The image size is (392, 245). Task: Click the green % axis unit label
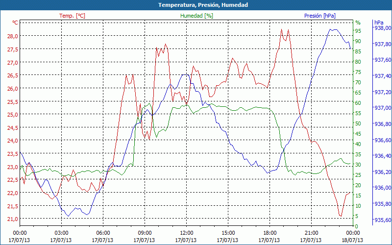click(358, 23)
